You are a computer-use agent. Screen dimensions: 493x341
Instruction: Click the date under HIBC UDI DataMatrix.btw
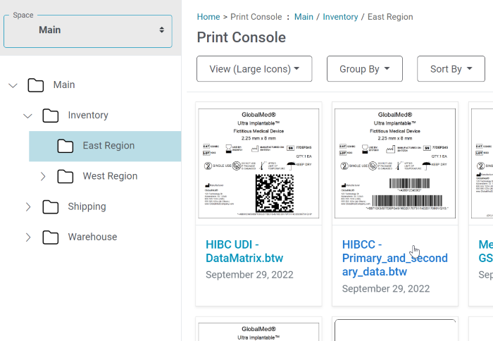coord(249,275)
